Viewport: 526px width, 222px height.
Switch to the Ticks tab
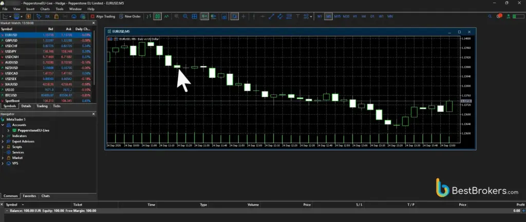pyautogui.click(x=57, y=106)
